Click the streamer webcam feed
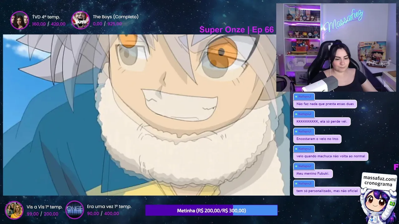Image resolution: width=399 pixels, height=224 pixels. click(x=336, y=48)
